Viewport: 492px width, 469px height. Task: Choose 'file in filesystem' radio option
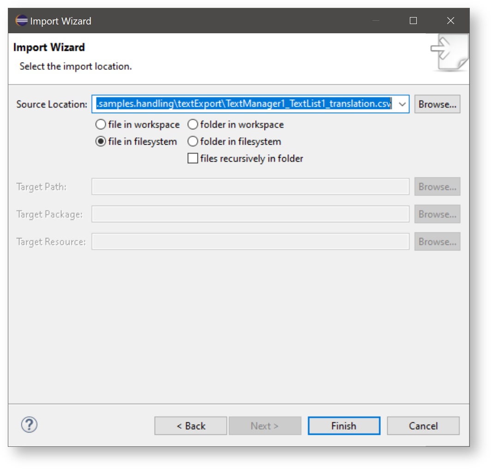click(x=101, y=142)
